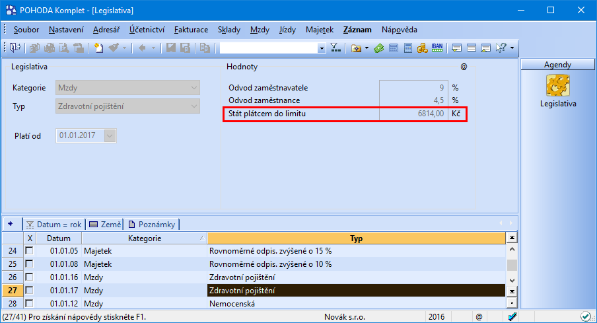Image resolution: width=597 pixels, height=323 pixels.
Task: Open the Typ dropdown showing Zdravotní pojištění
Action: (x=193, y=106)
